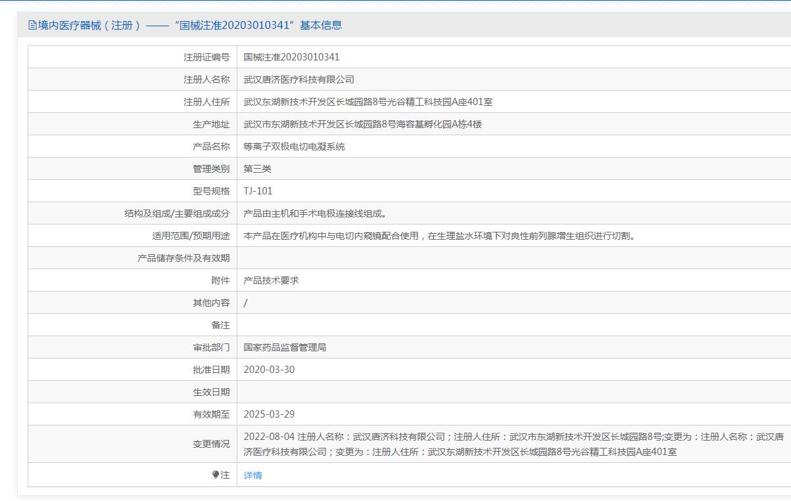791x501 pixels.
Task: Click management category value 第三类
Action: coord(257,169)
